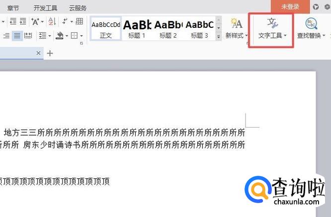Expand the shading fill color dropdown arrow
This screenshot has height=217, width=331.
pyautogui.click(x=66, y=36)
